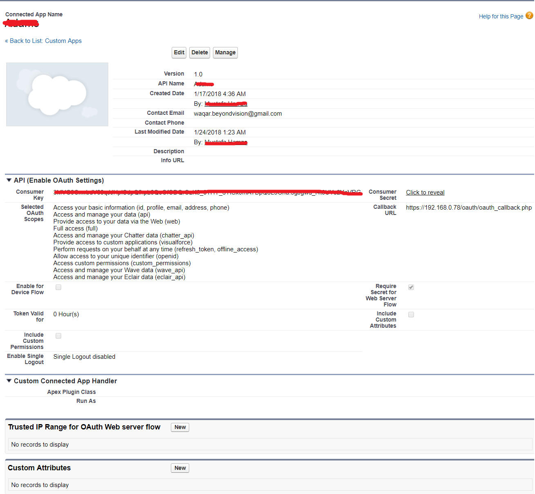Go back to the Custom Apps list
The width and height of the screenshot is (535, 494).
point(43,41)
